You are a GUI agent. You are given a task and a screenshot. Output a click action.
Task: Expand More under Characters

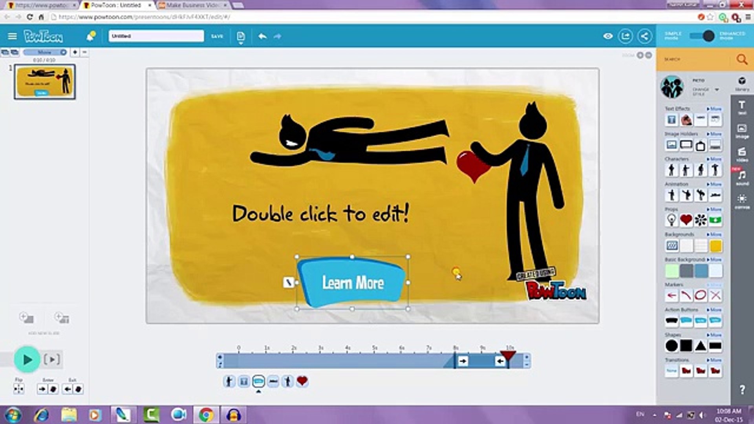(715, 159)
